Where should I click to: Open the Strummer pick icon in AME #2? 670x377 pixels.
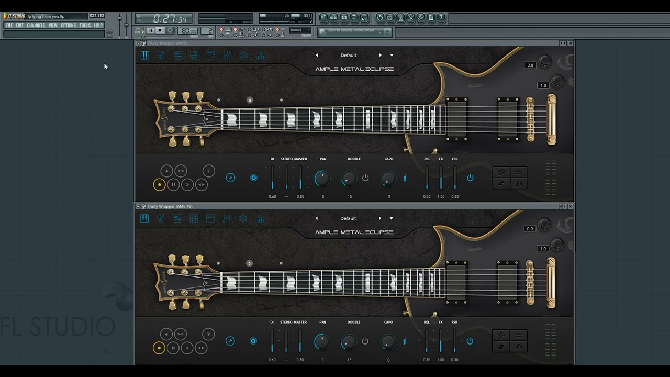click(161, 219)
